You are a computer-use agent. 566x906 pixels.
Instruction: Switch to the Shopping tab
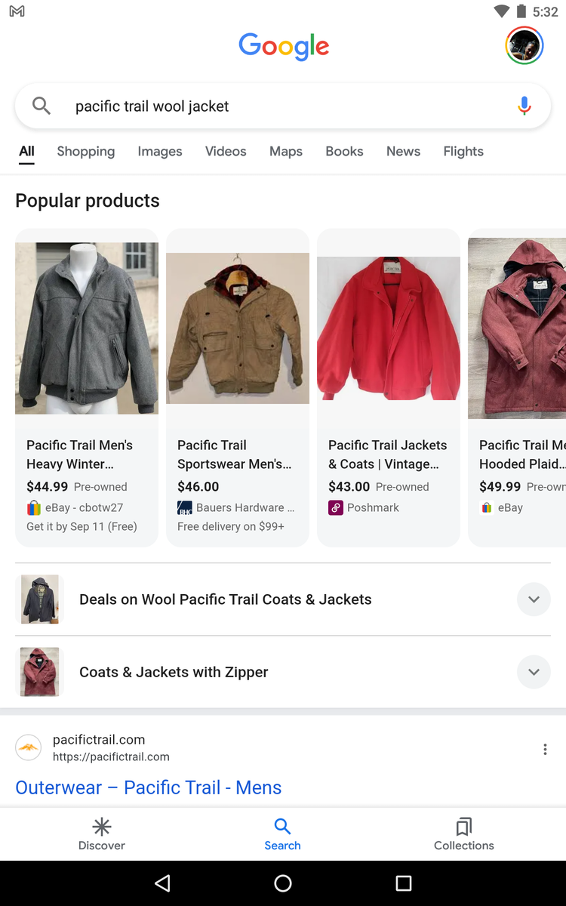coord(86,151)
